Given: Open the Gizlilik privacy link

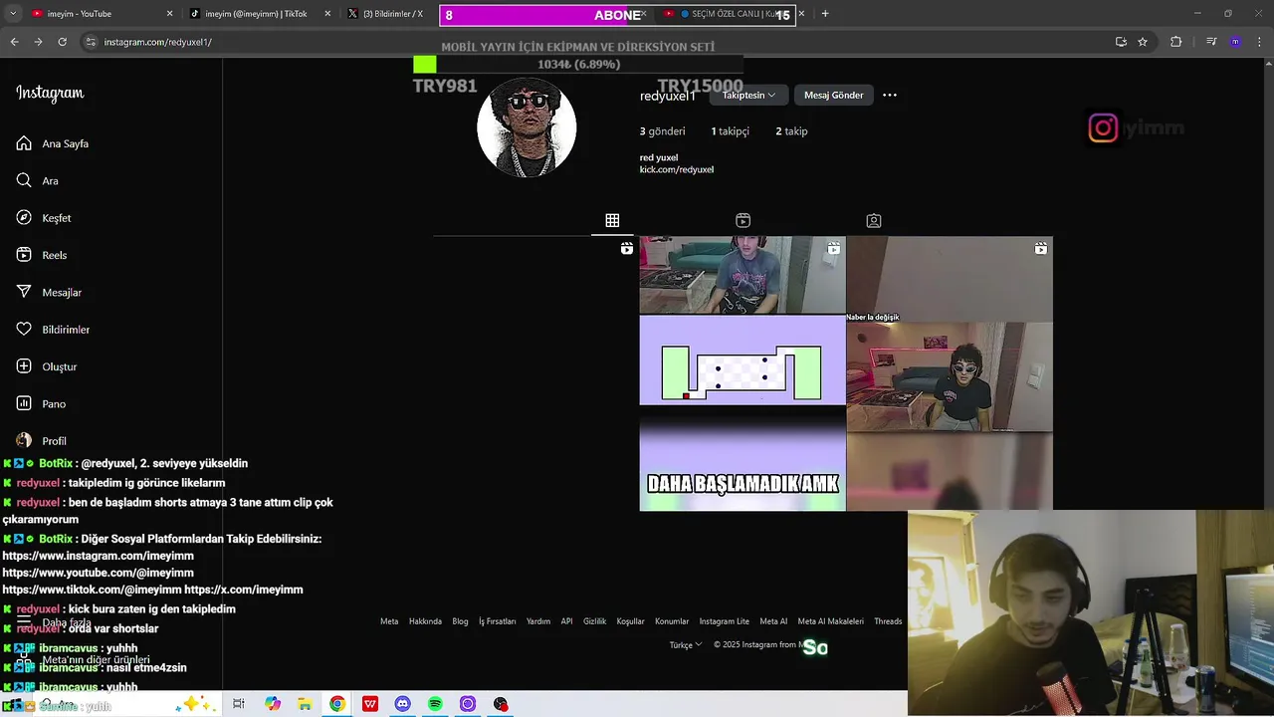Looking at the screenshot, I should [594, 621].
